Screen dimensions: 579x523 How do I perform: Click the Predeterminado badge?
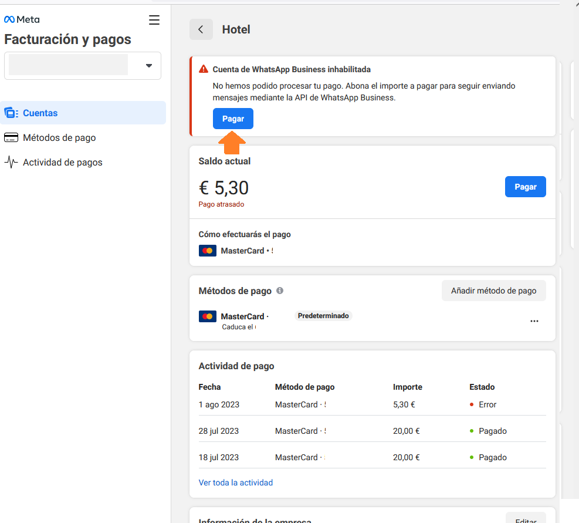[323, 316]
